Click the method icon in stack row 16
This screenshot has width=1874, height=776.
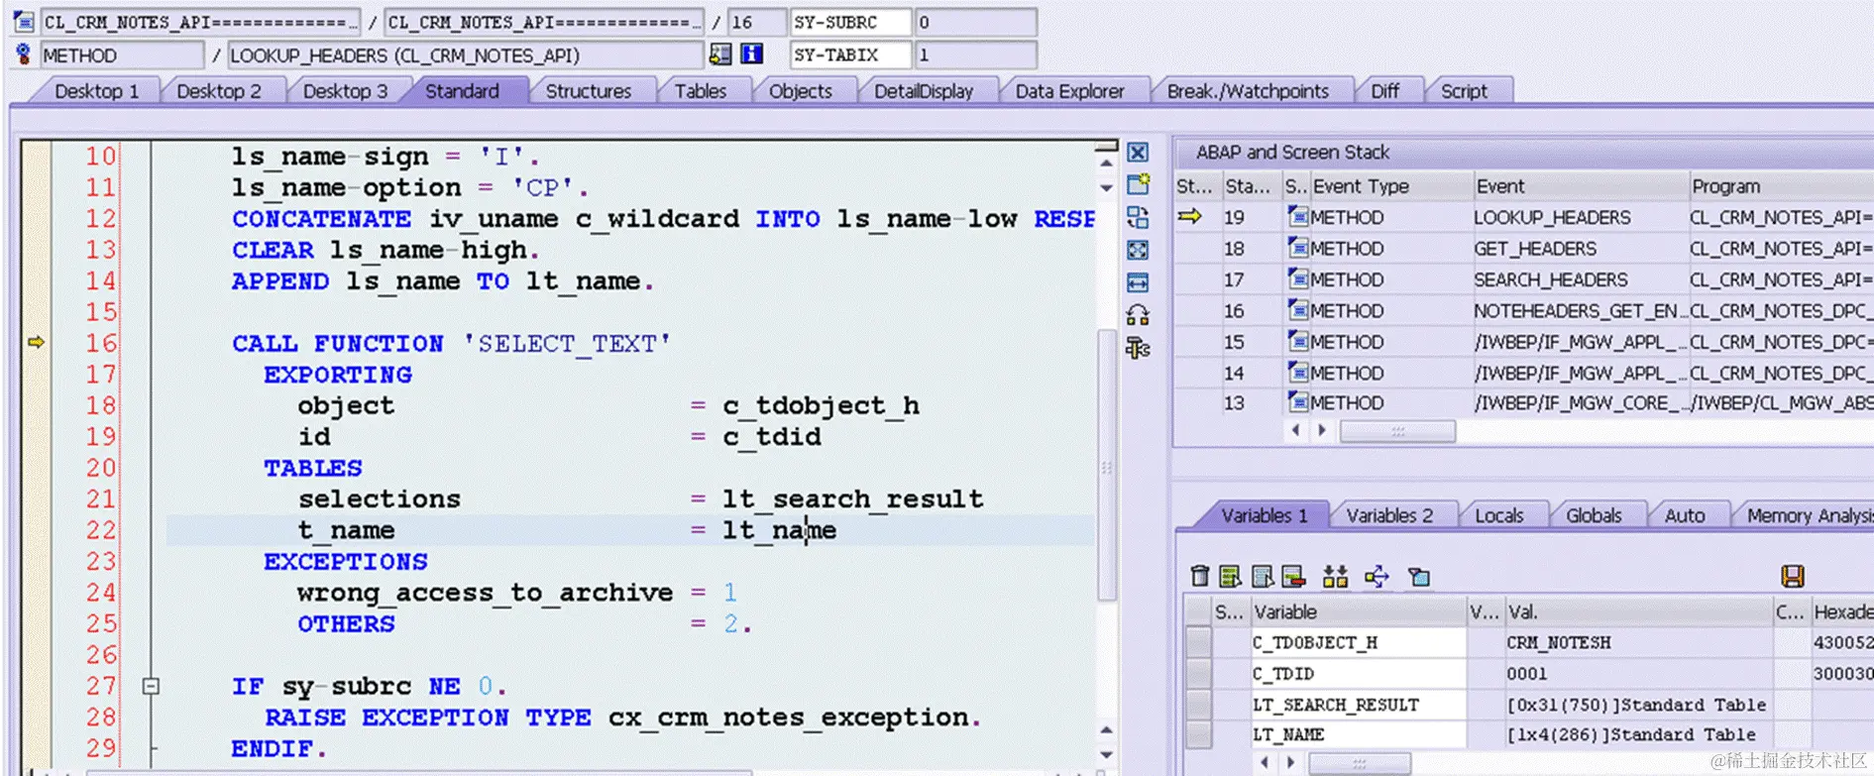click(x=1297, y=309)
